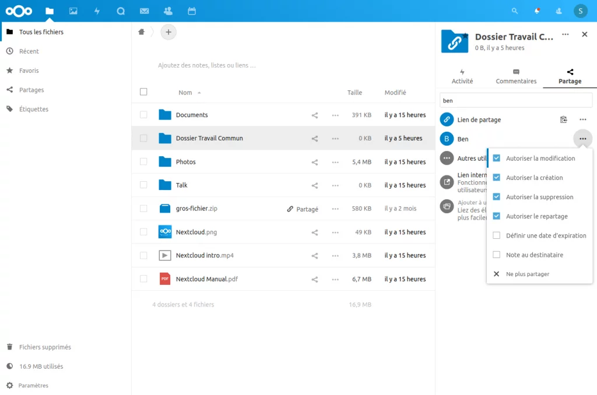Image resolution: width=597 pixels, height=395 pixels.
Task: Open more actions for Documents row
Action: click(x=335, y=115)
